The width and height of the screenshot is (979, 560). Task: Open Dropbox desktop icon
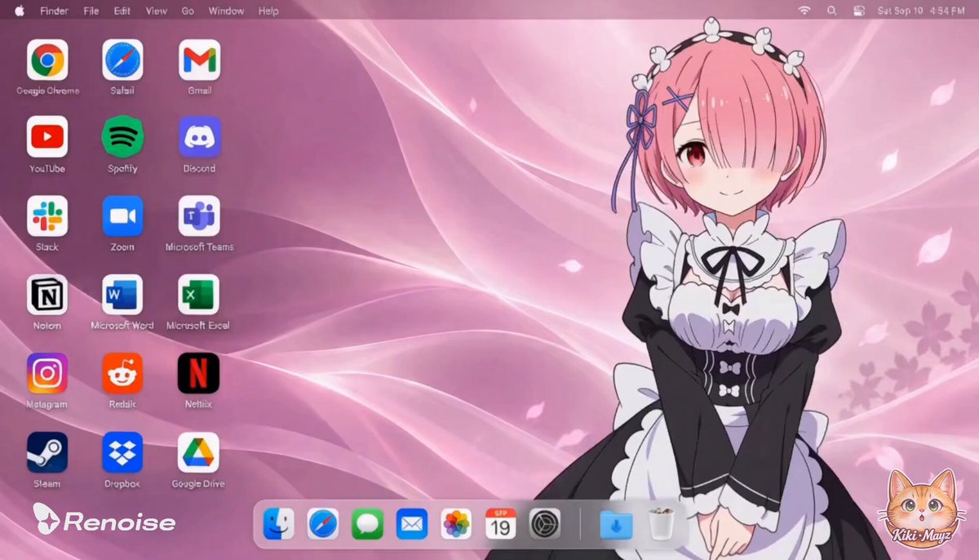[x=122, y=452]
